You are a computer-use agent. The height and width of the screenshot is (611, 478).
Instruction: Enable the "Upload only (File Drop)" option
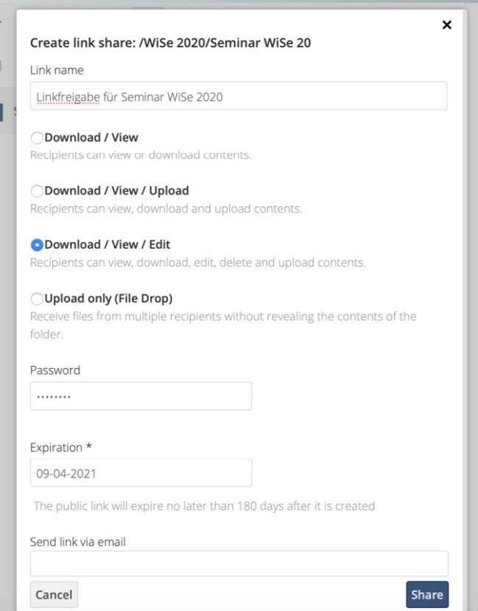37,299
